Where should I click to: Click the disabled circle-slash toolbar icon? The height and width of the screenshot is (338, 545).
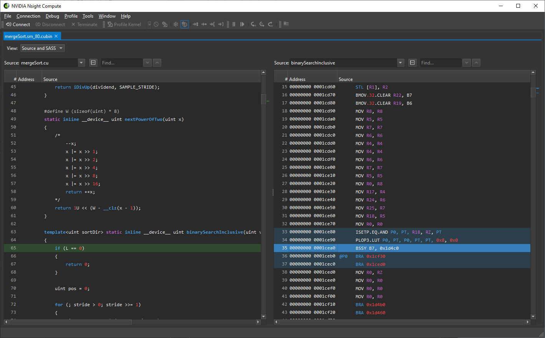pos(156,24)
